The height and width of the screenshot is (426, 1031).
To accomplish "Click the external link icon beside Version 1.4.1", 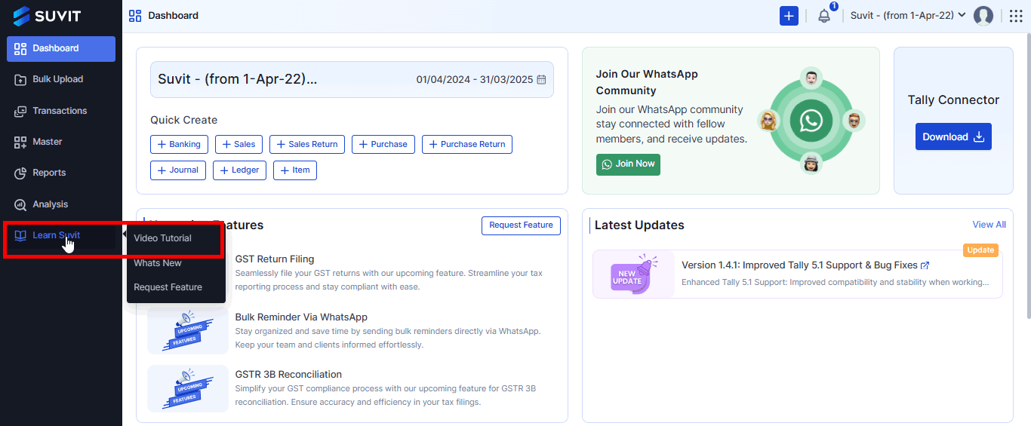I will 925,265.
